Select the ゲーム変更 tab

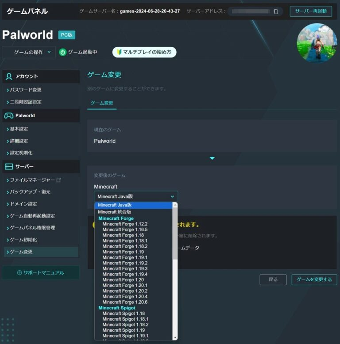pyautogui.click(x=102, y=103)
